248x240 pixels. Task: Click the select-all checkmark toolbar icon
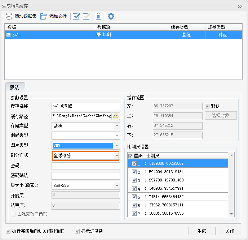tap(76, 16)
